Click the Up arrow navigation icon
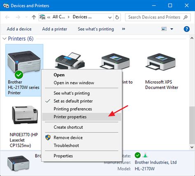The image size is (195, 176). [34, 17]
